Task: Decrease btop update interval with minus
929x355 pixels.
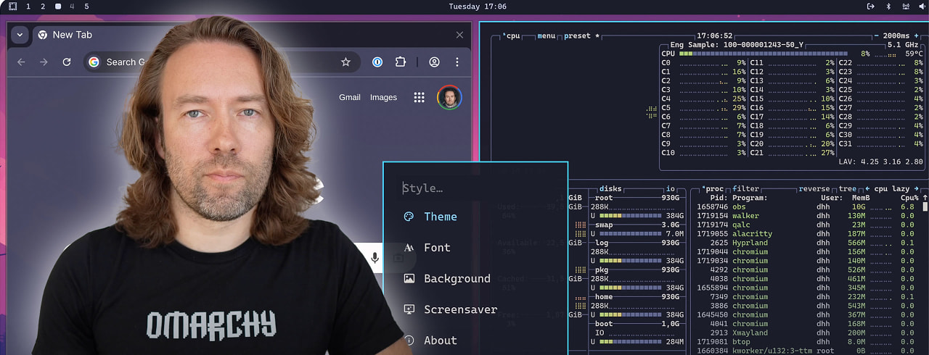Action: (x=877, y=35)
